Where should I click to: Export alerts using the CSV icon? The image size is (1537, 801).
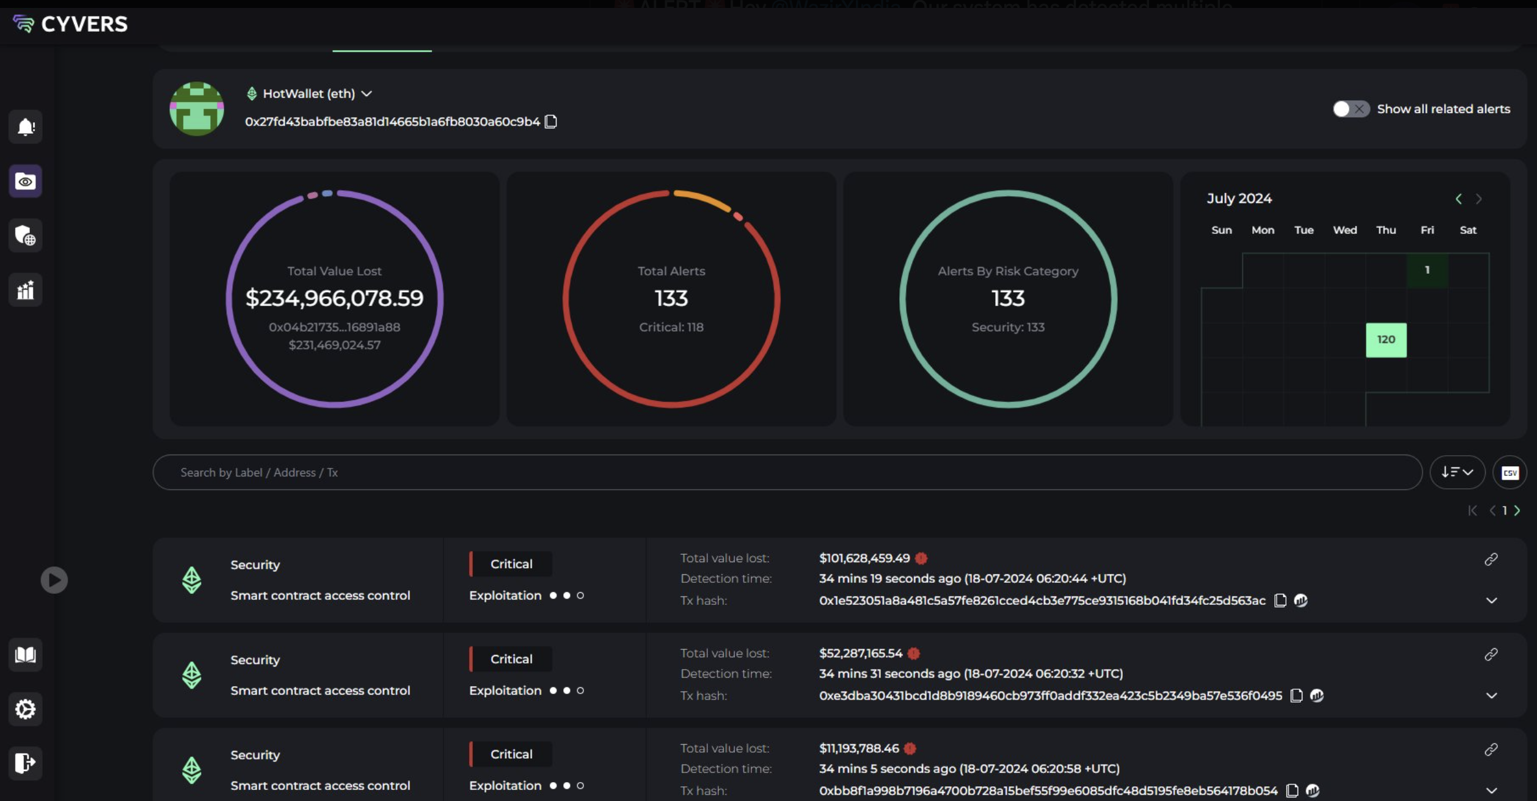pyautogui.click(x=1510, y=473)
